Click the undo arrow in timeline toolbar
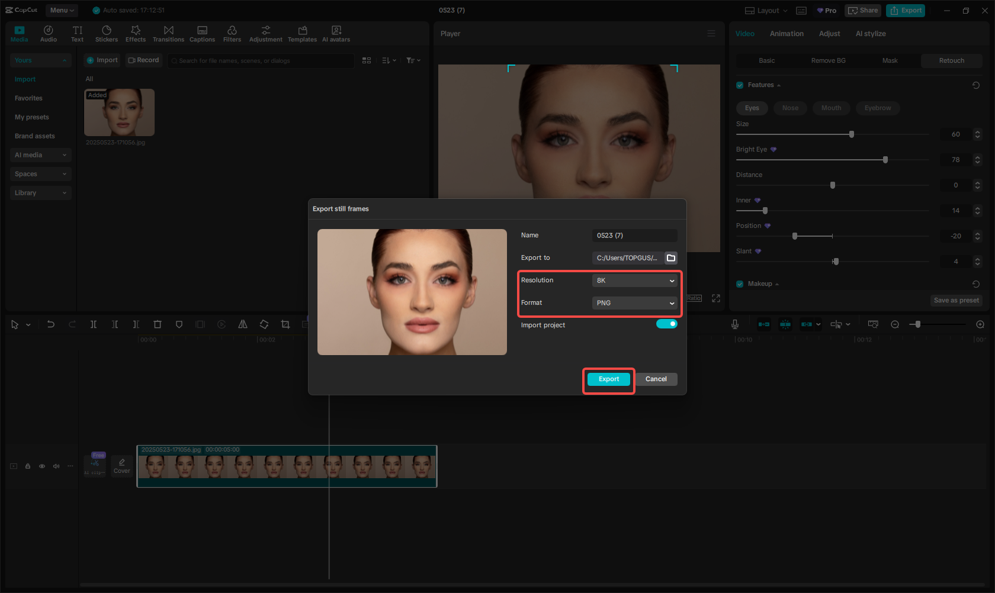Viewport: 995px width, 593px height. pos(51,324)
